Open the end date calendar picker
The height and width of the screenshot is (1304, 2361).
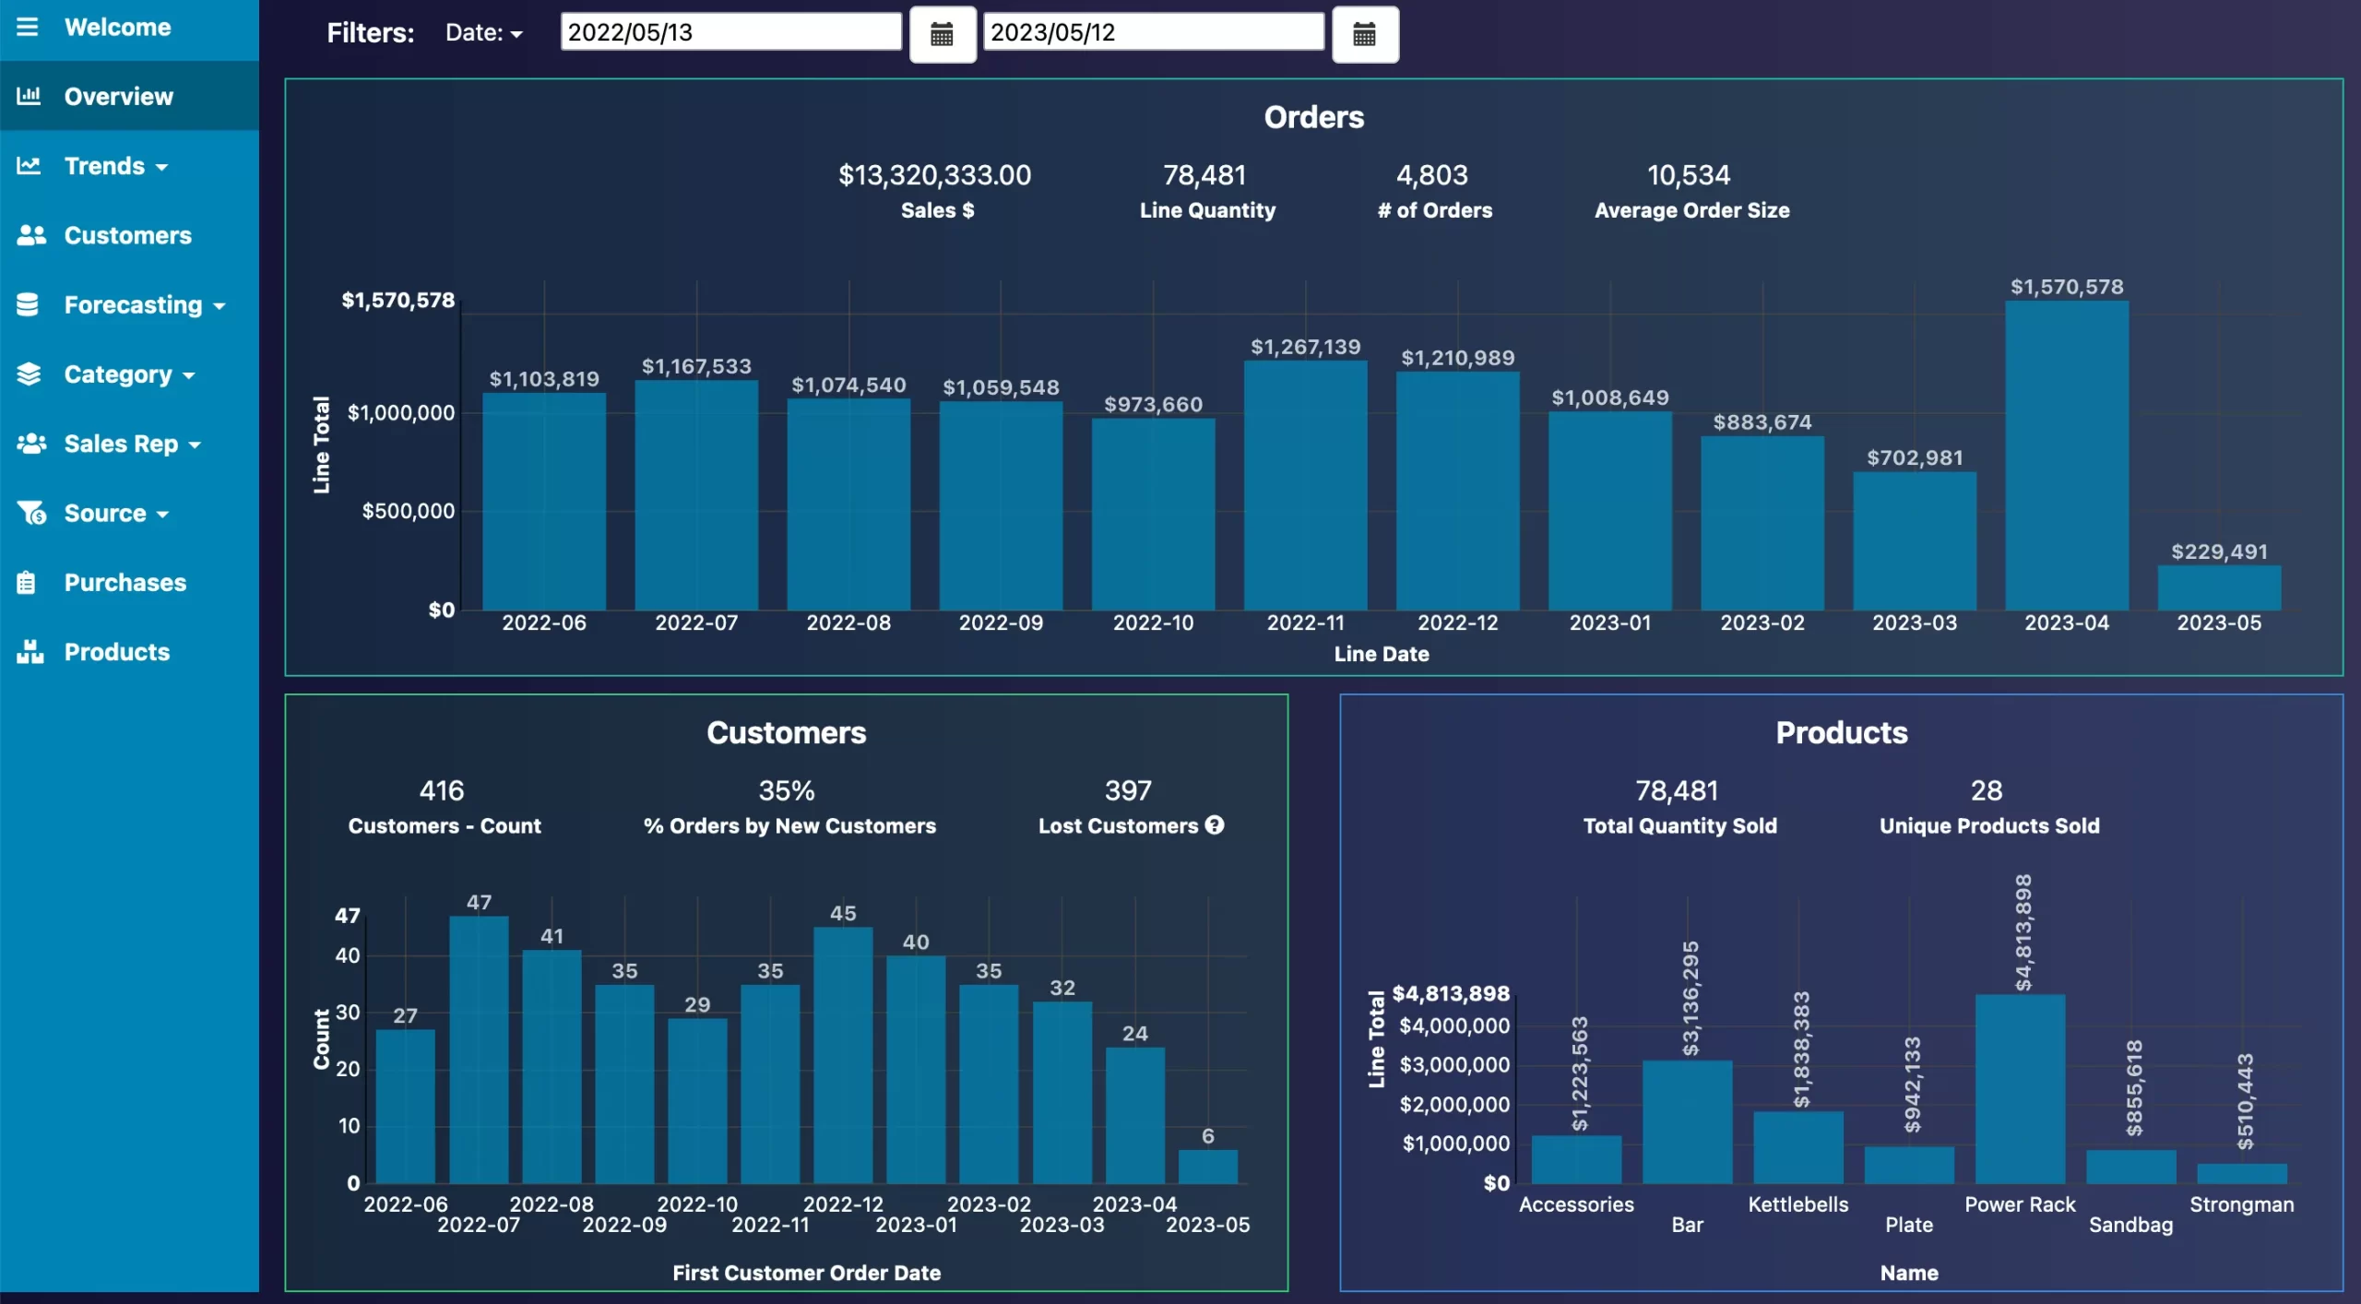pos(1364,34)
